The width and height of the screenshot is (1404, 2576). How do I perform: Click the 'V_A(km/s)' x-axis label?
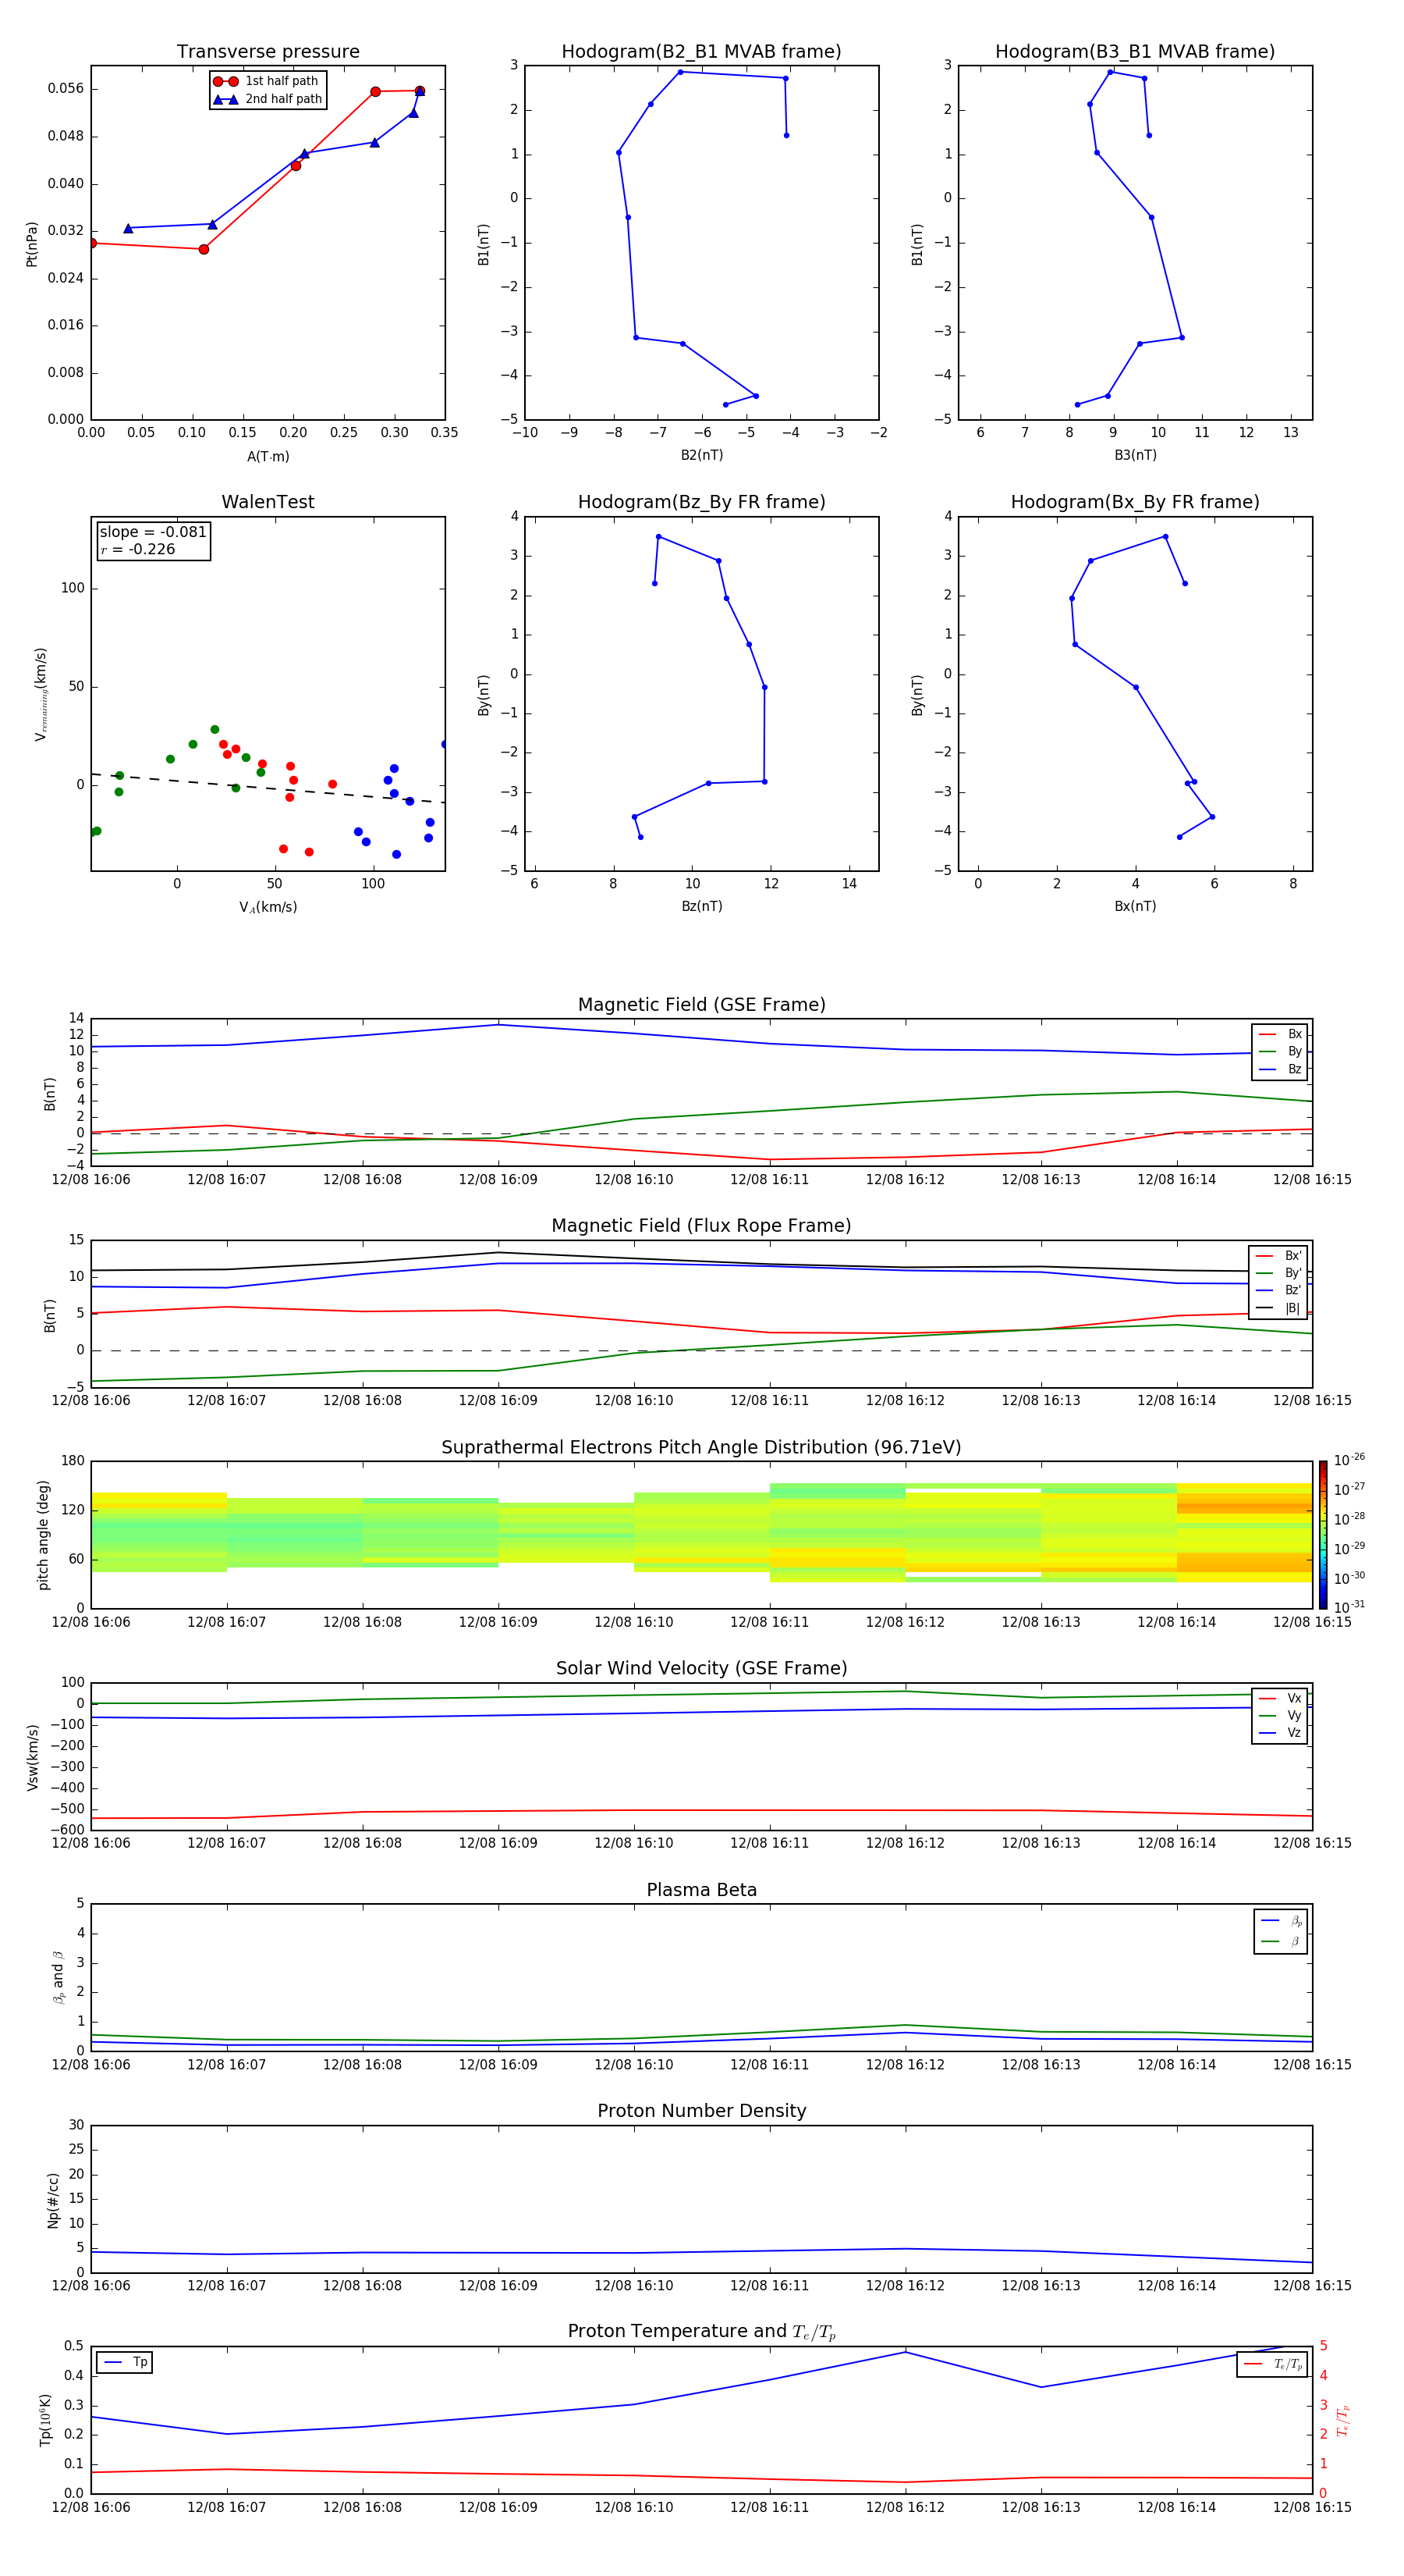point(268,907)
